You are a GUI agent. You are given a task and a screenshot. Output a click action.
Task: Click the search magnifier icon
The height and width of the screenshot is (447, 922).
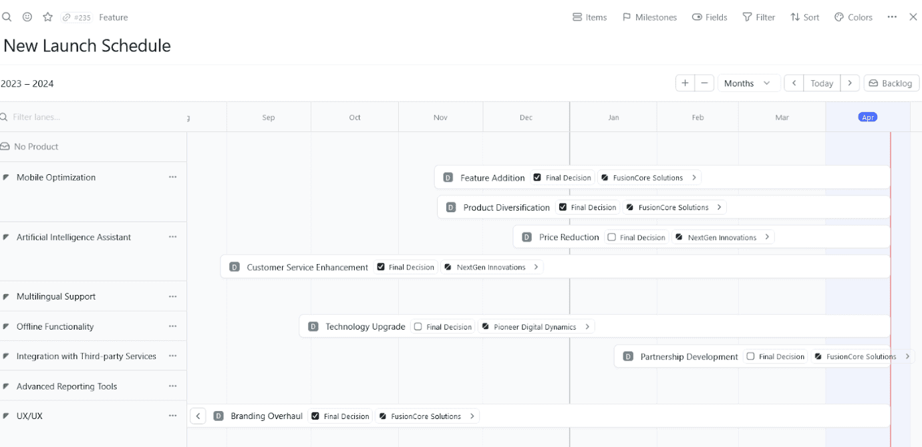tap(7, 17)
